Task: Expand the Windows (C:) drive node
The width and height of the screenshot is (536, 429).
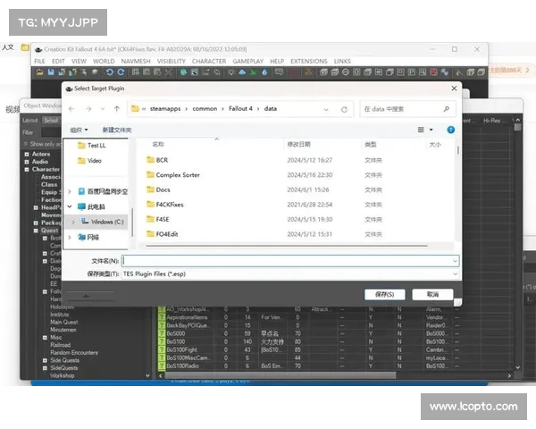Action: point(73,222)
